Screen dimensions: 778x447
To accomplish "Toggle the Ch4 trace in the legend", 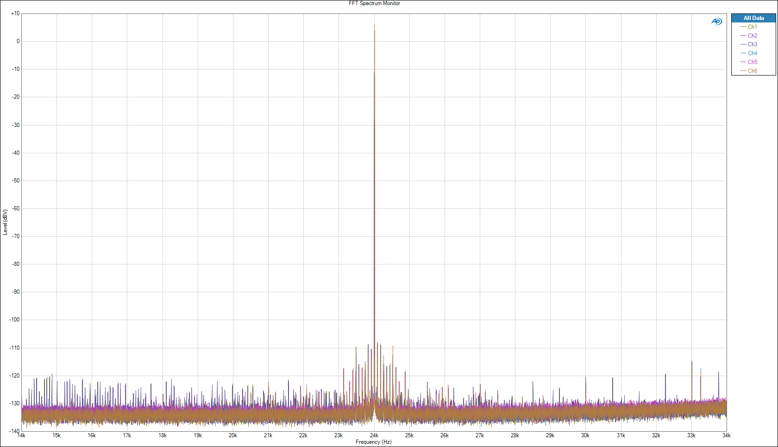I will click(x=749, y=53).
